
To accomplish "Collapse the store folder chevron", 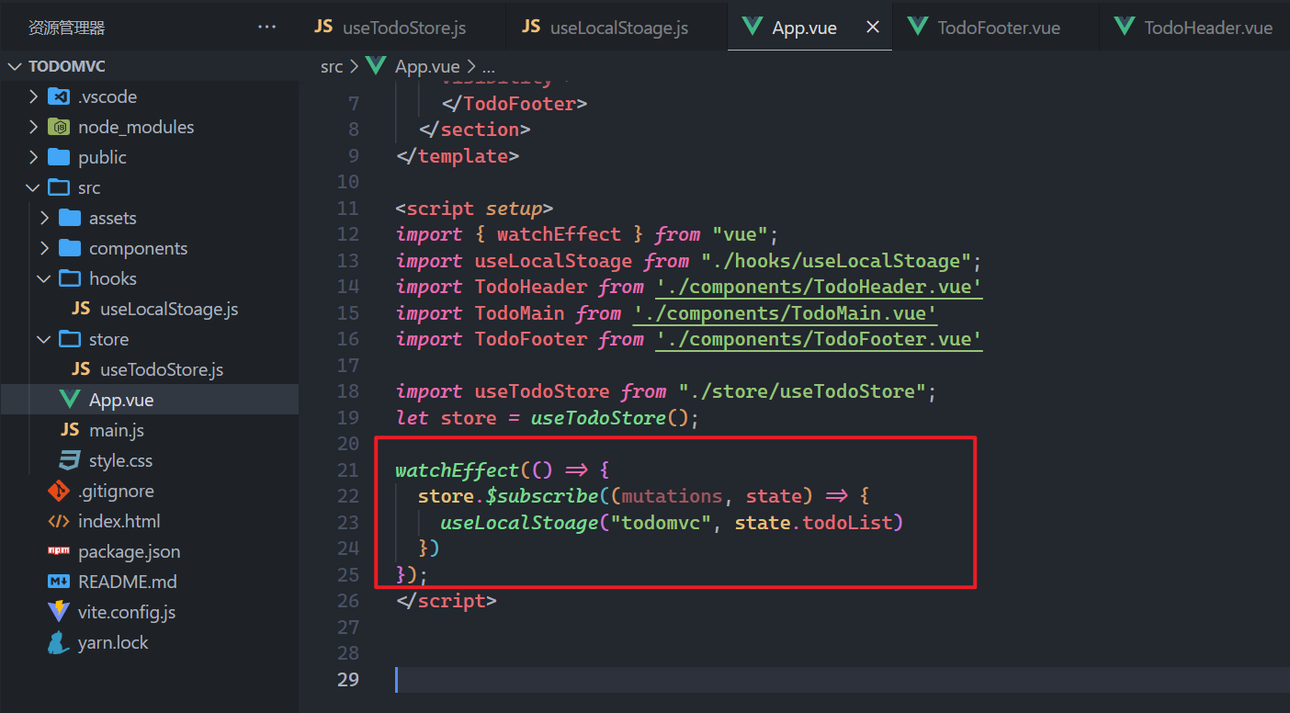I will click(x=45, y=340).
